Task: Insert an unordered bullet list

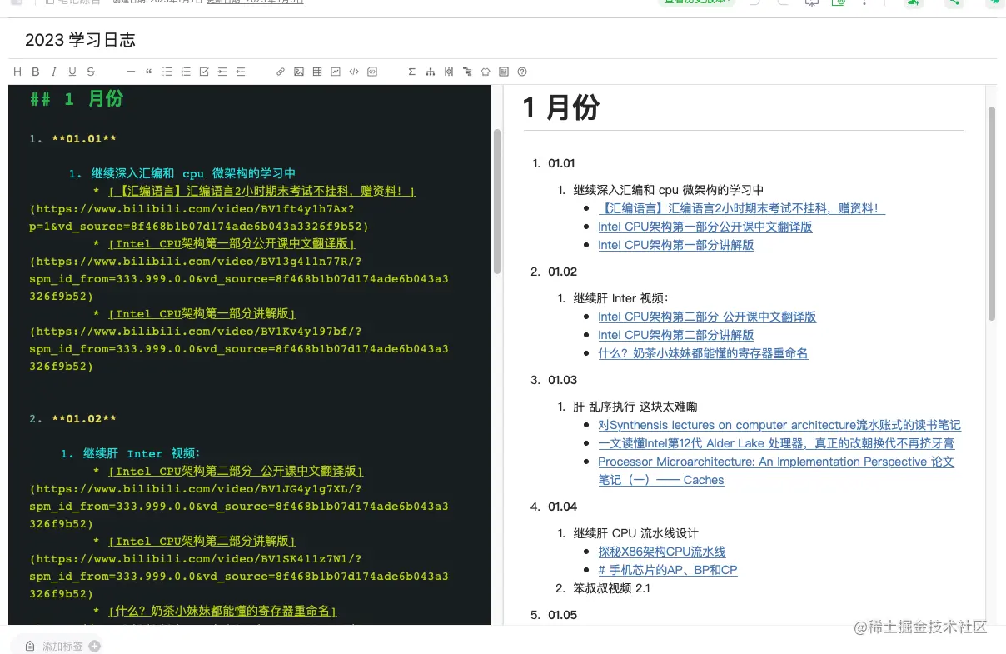Action: (167, 72)
